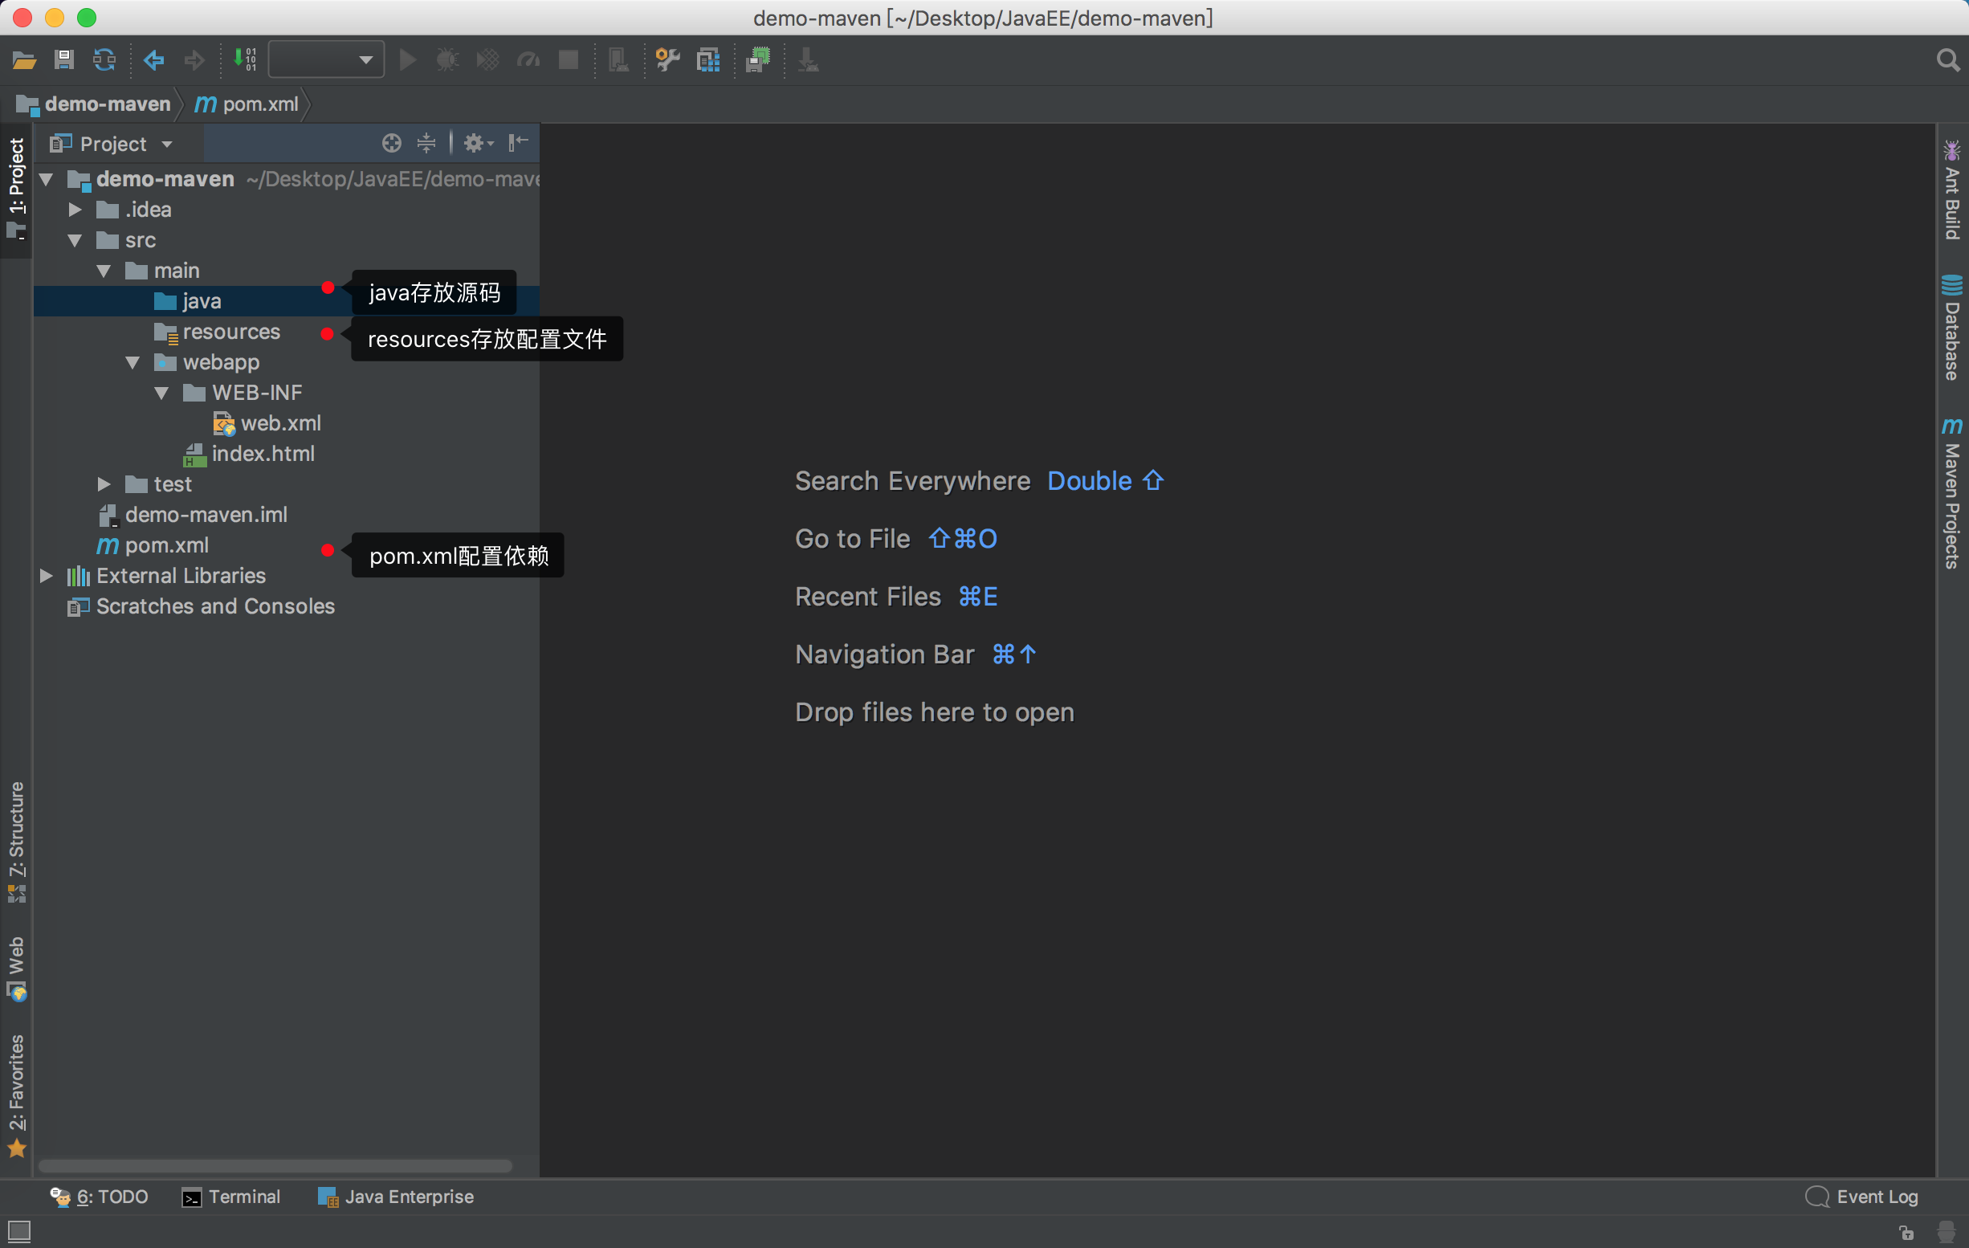This screenshot has width=1969, height=1248.
Task: Open the run configuration dropdown
Action: pyautogui.click(x=326, y=59)
